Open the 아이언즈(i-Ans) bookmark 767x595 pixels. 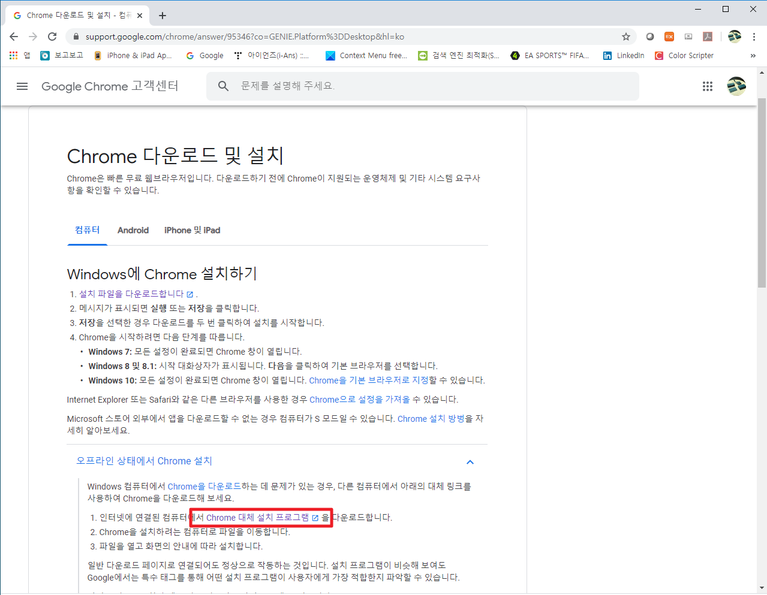pyautogui.click(x=272, y=55)
